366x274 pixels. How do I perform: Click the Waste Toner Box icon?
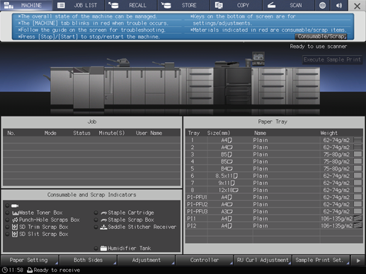click(16, 213)
